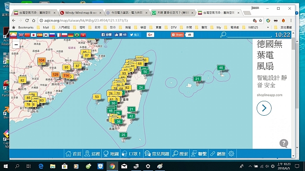
Task: Pick the Russia flag language icon
Action: tap(52, 35)
